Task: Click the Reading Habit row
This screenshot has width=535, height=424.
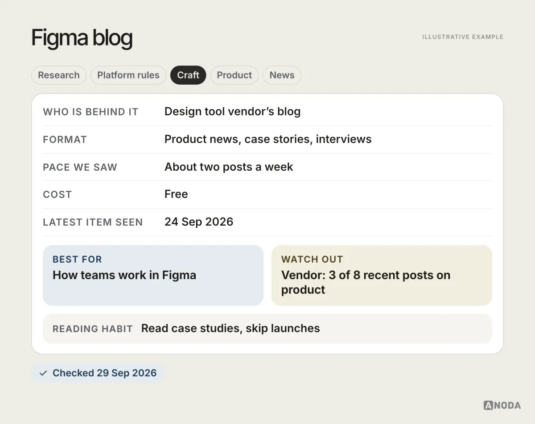Action: point(267,329)
